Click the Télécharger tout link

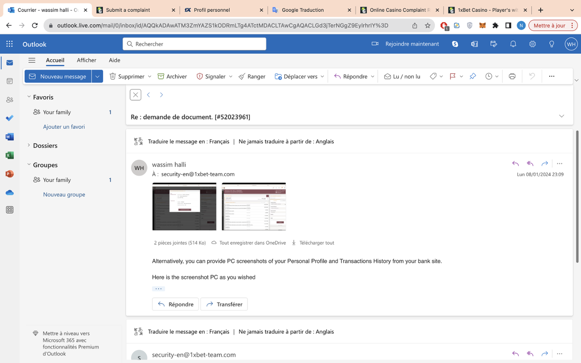[316, 243]
